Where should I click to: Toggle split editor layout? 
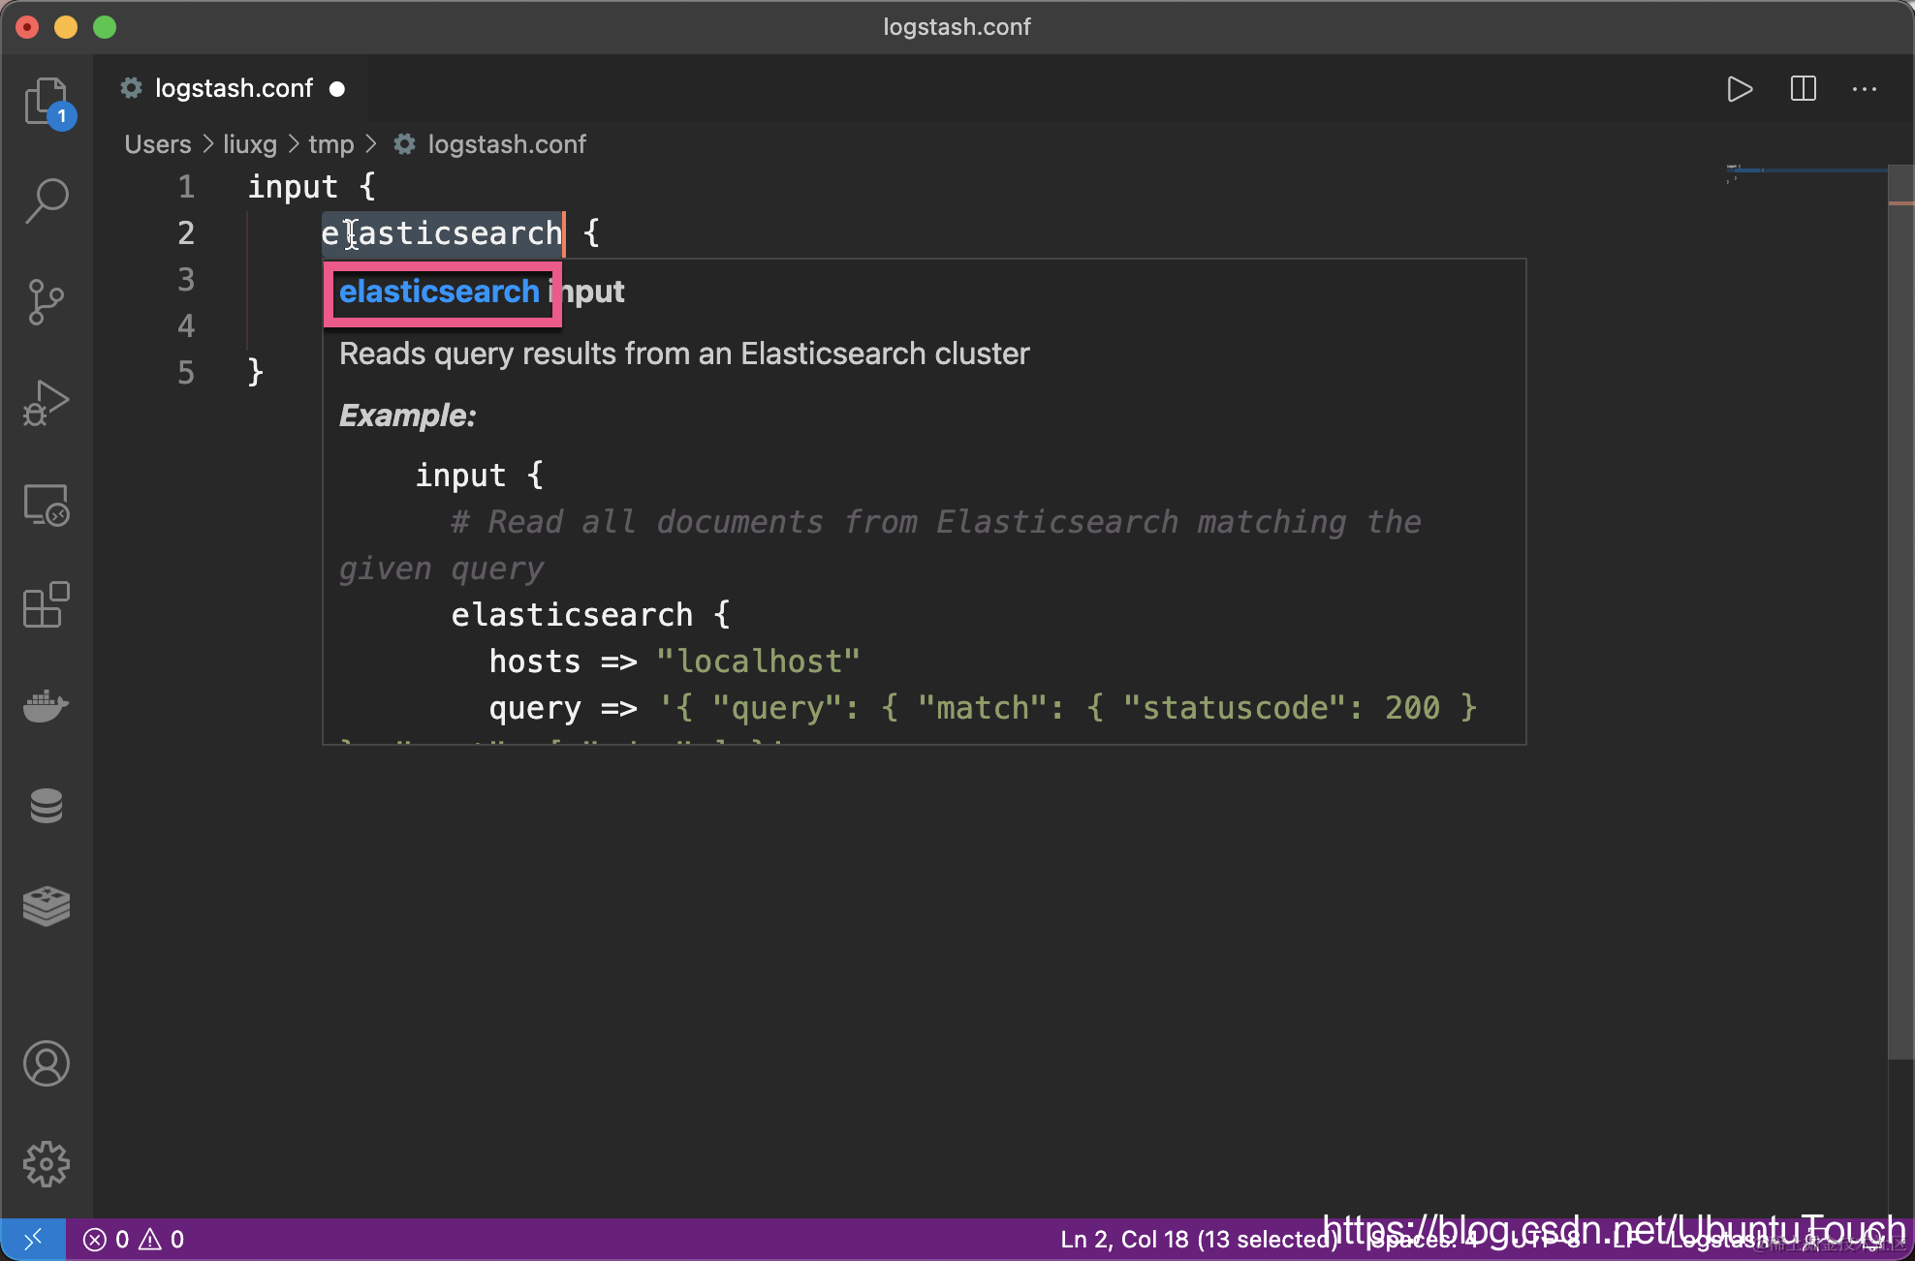tap(1803, 89)
